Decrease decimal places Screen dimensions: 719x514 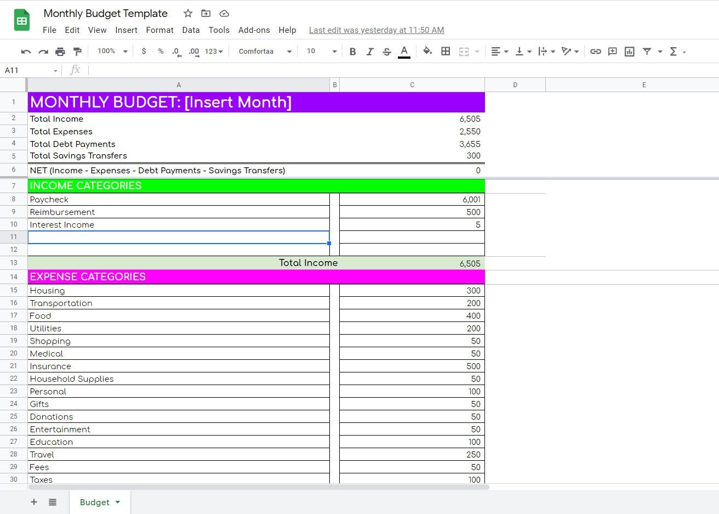click(176, 52)
